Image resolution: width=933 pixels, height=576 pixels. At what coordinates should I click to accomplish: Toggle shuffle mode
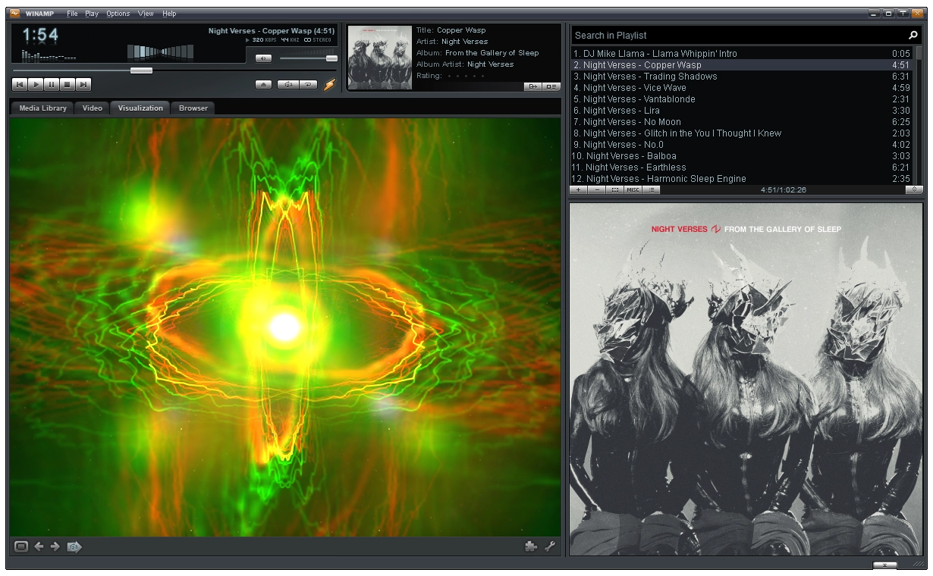(287, 85)
